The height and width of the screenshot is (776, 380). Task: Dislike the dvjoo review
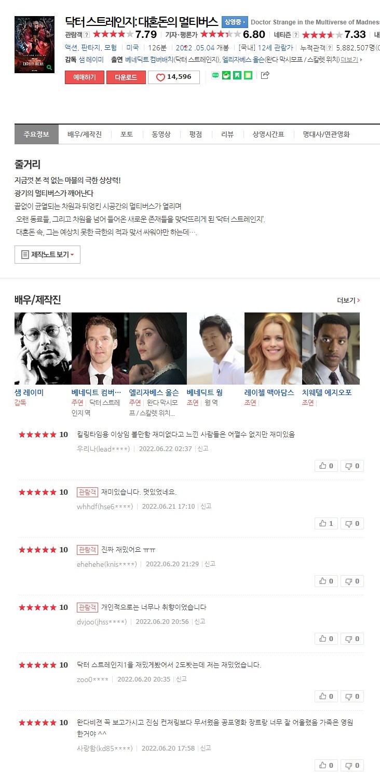(x=352, y=638)
